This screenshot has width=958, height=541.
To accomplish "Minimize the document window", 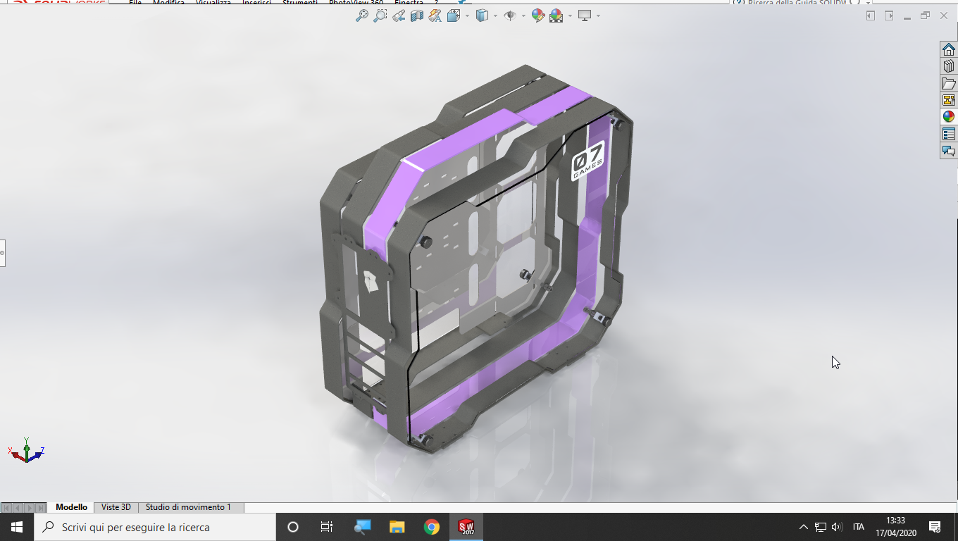I will coord(907,16).
